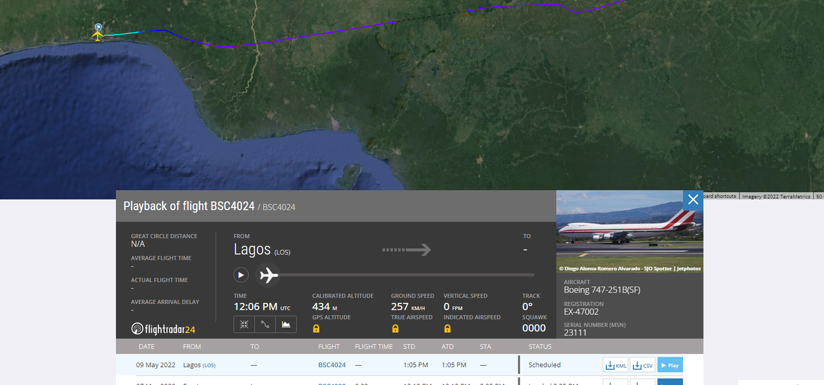Viewport: 824px width, 385px height.
Task: Close the playback panel with the X
Action: pyautogui.click(x=693, y=199)
